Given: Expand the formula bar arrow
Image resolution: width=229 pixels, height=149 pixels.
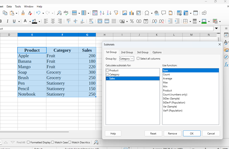Looking at the screenshot, I should pyautogui.click(x=217, y=29).
